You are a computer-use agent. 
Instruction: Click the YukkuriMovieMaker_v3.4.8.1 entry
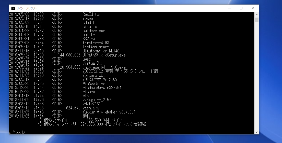point(109,112)
